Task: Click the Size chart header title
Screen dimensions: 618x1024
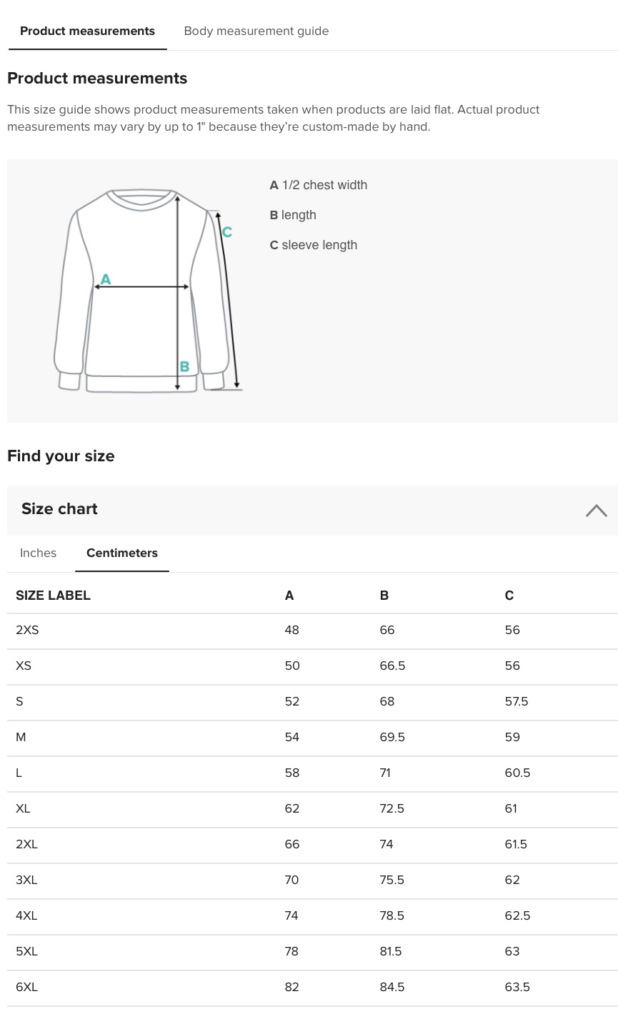Action: (x=59, y=509)
